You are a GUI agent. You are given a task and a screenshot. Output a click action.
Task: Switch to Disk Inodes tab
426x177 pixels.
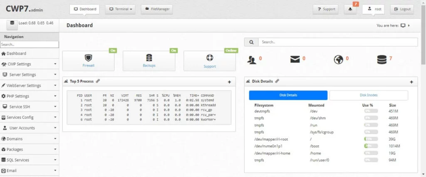pos(369,95)
